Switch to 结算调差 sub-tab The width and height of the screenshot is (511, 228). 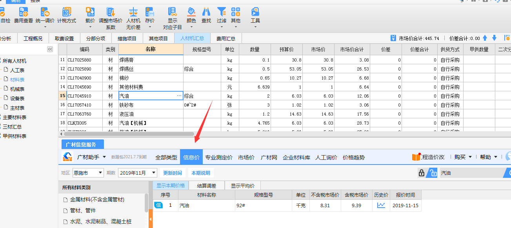tap(206, 186)
